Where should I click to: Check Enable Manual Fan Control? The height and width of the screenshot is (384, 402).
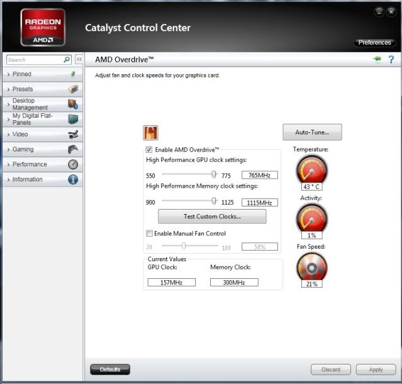[x=149, y=233]
